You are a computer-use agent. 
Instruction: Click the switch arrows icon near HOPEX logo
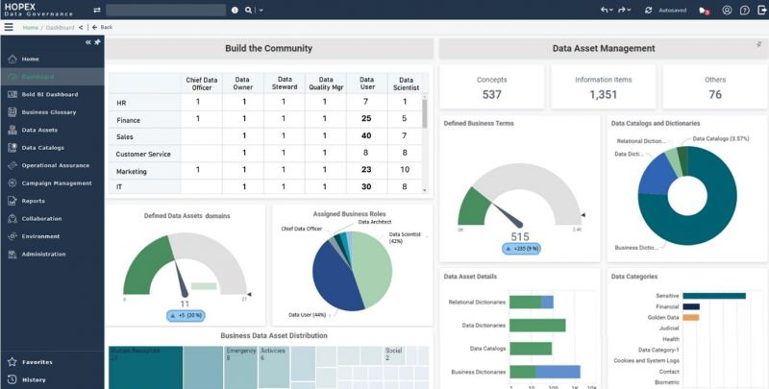click(97, 10)
